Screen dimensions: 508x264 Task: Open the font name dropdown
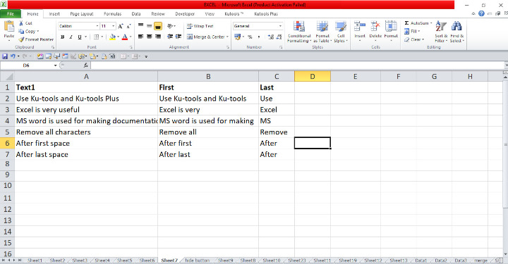coord(97,26)
